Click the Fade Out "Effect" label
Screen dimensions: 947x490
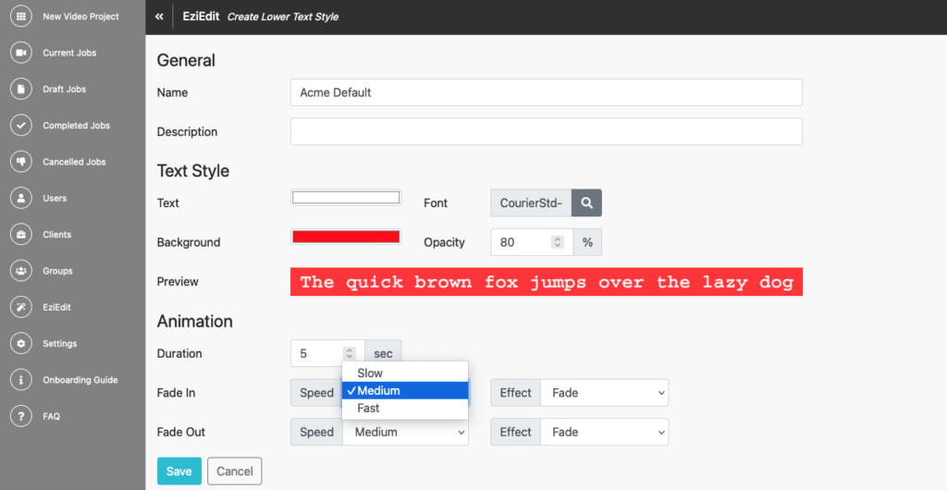(x=516, y=432)
